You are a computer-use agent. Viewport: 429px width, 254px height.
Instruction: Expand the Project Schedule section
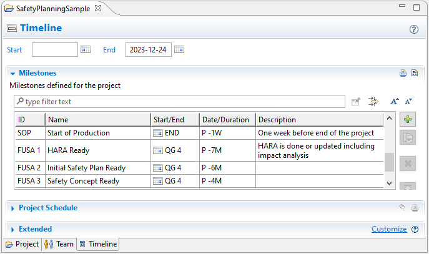point(12,208)
